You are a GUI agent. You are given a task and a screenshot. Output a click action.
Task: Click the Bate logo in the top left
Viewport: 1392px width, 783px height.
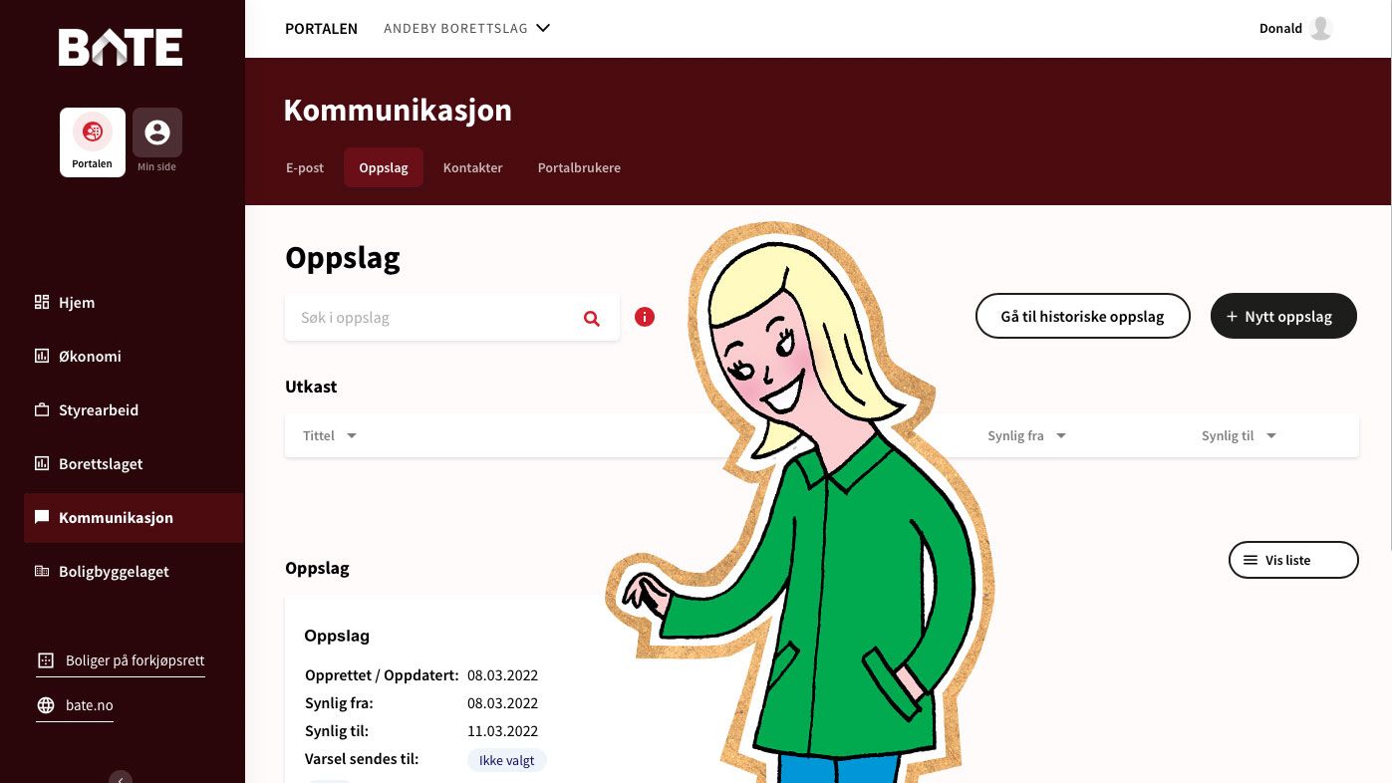click(120, 47)
